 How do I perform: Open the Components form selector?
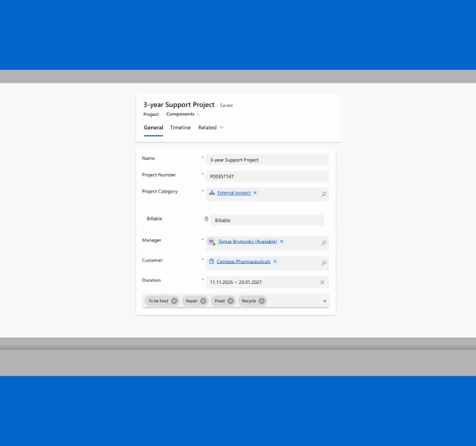point(183,114)
